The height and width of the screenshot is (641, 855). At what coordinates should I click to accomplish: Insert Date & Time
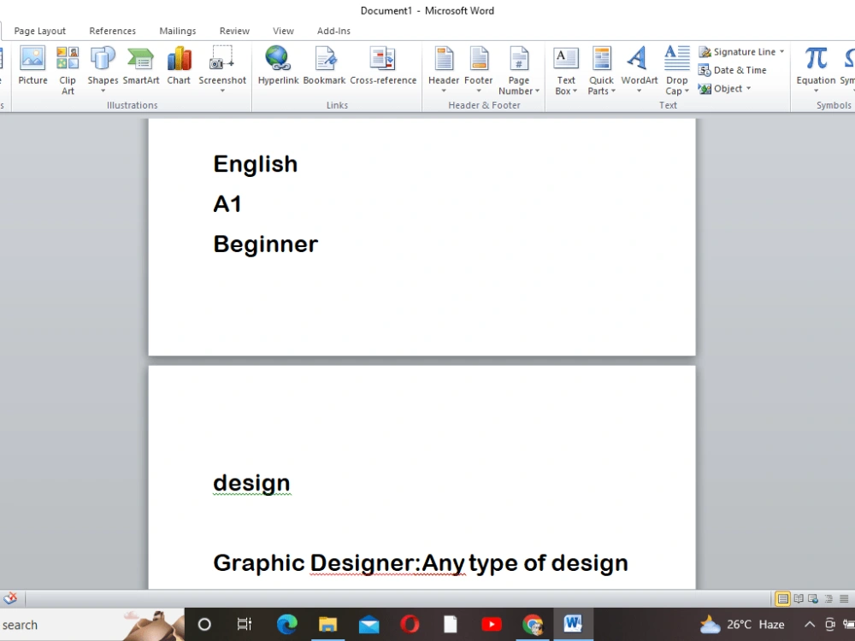point(733,70)
